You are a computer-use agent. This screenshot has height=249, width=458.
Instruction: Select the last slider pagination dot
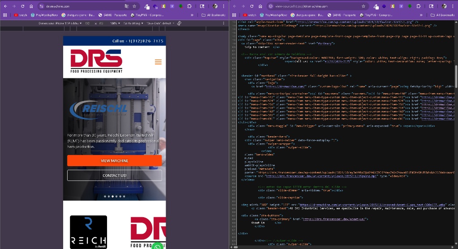click(x=124, y=197)
